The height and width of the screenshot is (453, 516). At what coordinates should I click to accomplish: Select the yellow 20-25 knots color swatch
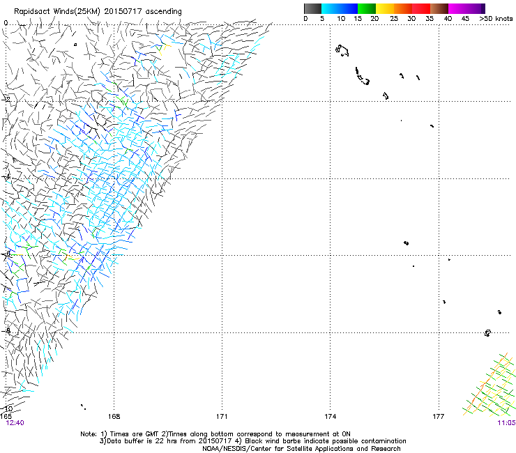point(385,8)
